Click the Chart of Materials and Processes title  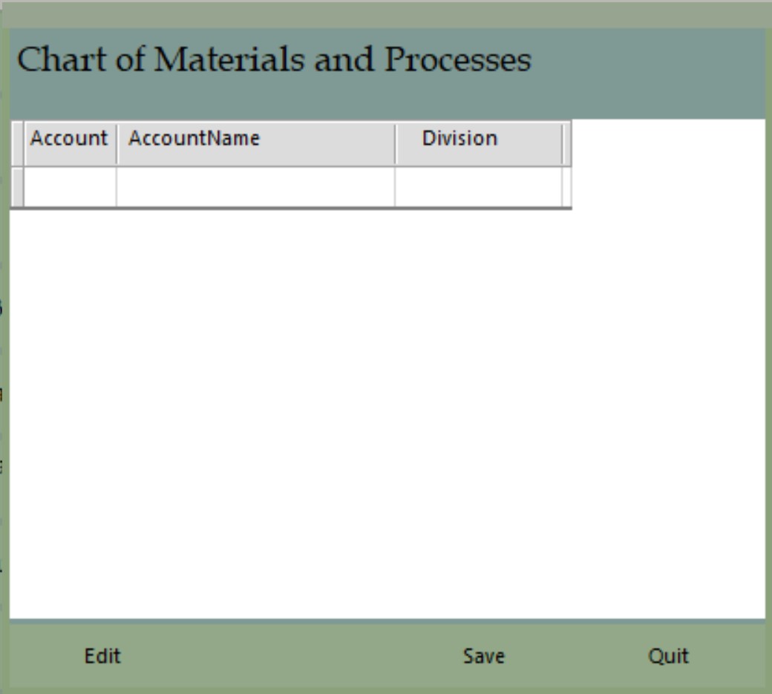[274, 60]
